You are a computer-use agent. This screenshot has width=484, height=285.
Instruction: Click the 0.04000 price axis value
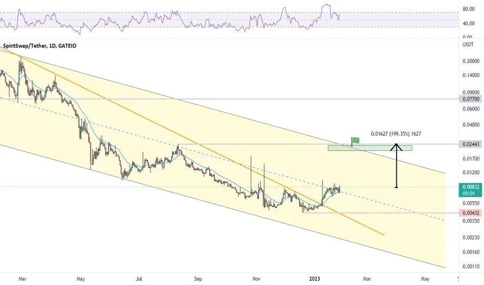[x=471, y=125]
